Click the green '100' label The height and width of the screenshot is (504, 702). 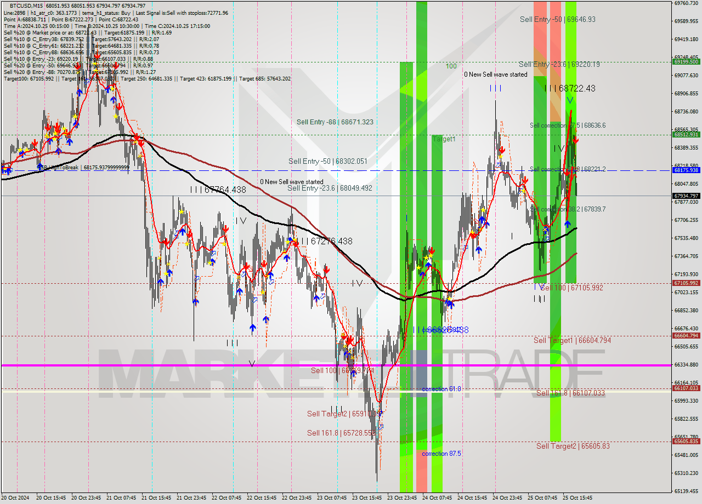tap(451, 66)
